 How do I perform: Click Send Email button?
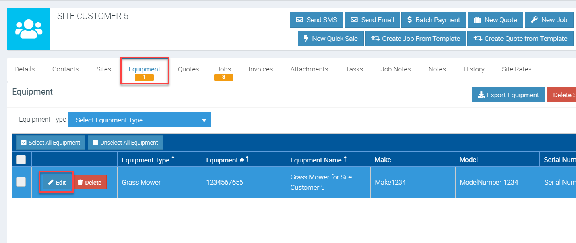[372, 20]
